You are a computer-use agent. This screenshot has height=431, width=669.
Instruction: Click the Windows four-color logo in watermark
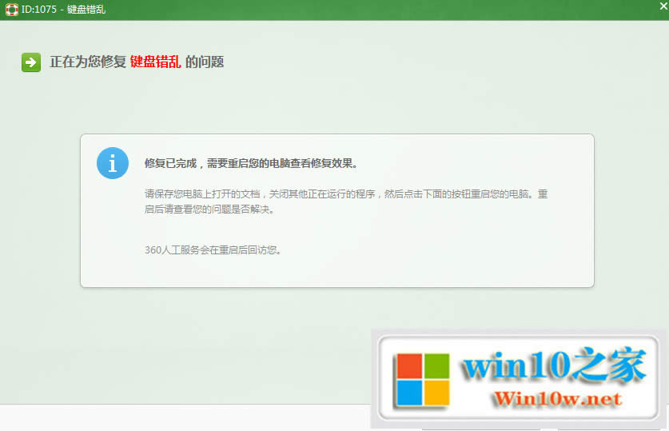coord(424,380)
